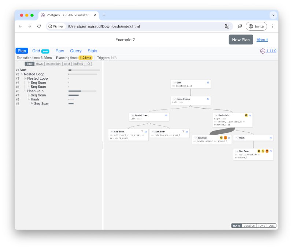The image size is (293, 249).
Task: Open the About link
Action: [262, 40]
